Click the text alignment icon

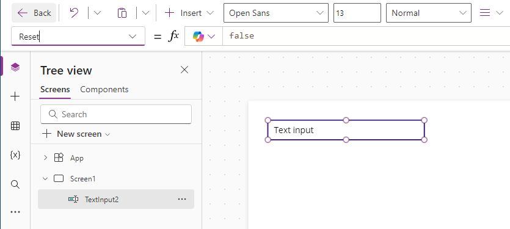point(485,13)
